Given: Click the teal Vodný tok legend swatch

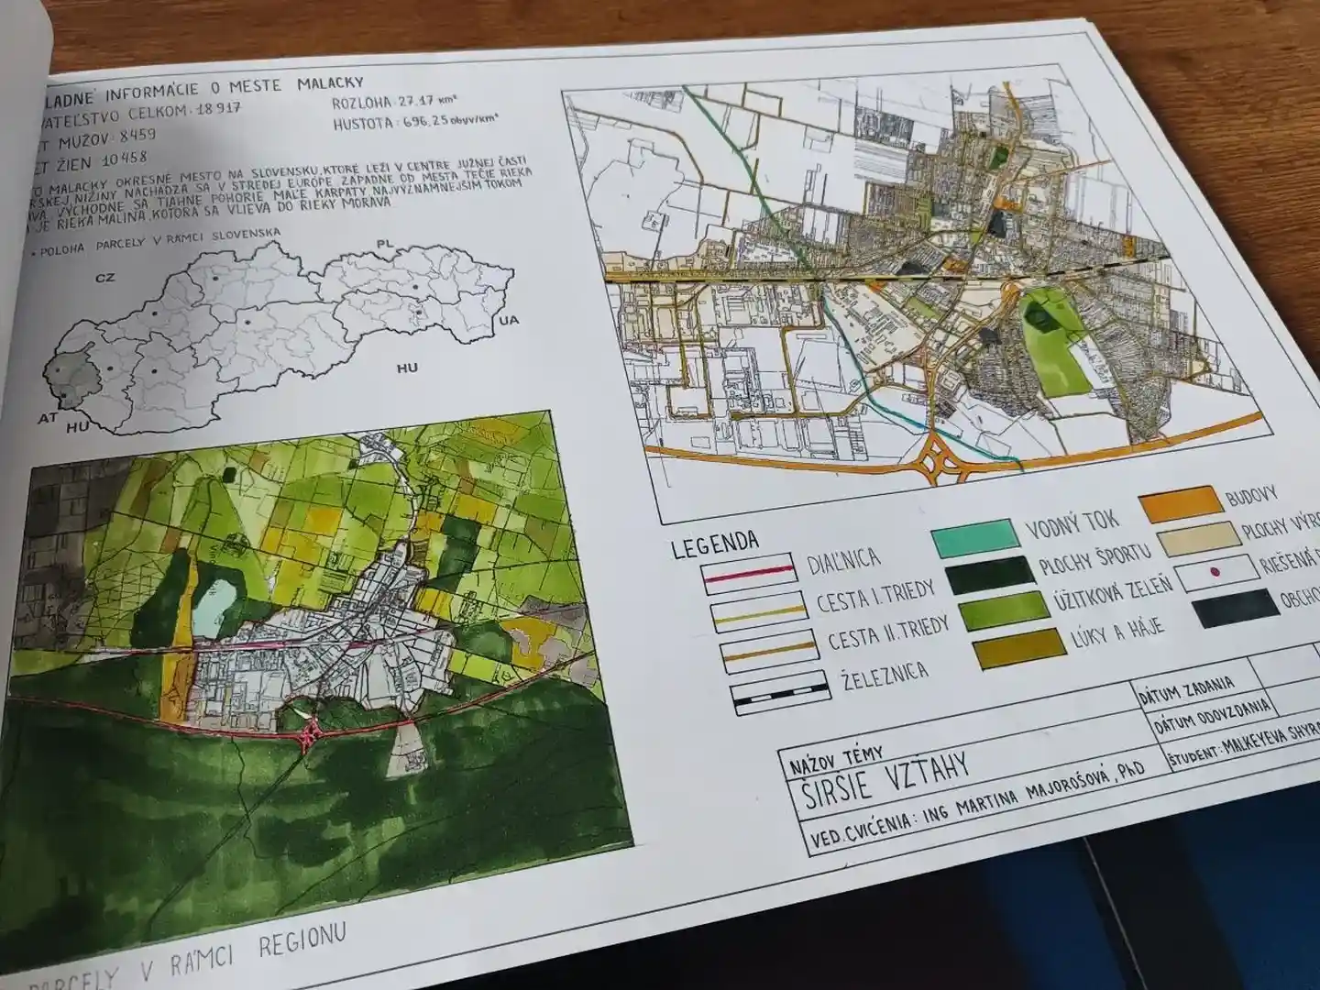Looking at the screenshot, I should tap(974, 537).
